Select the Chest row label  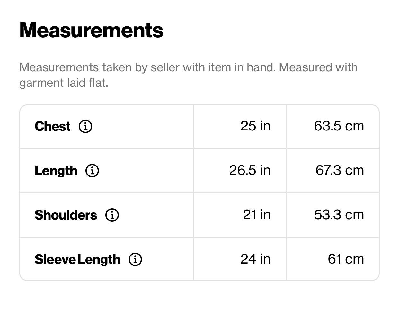[52, 126]
